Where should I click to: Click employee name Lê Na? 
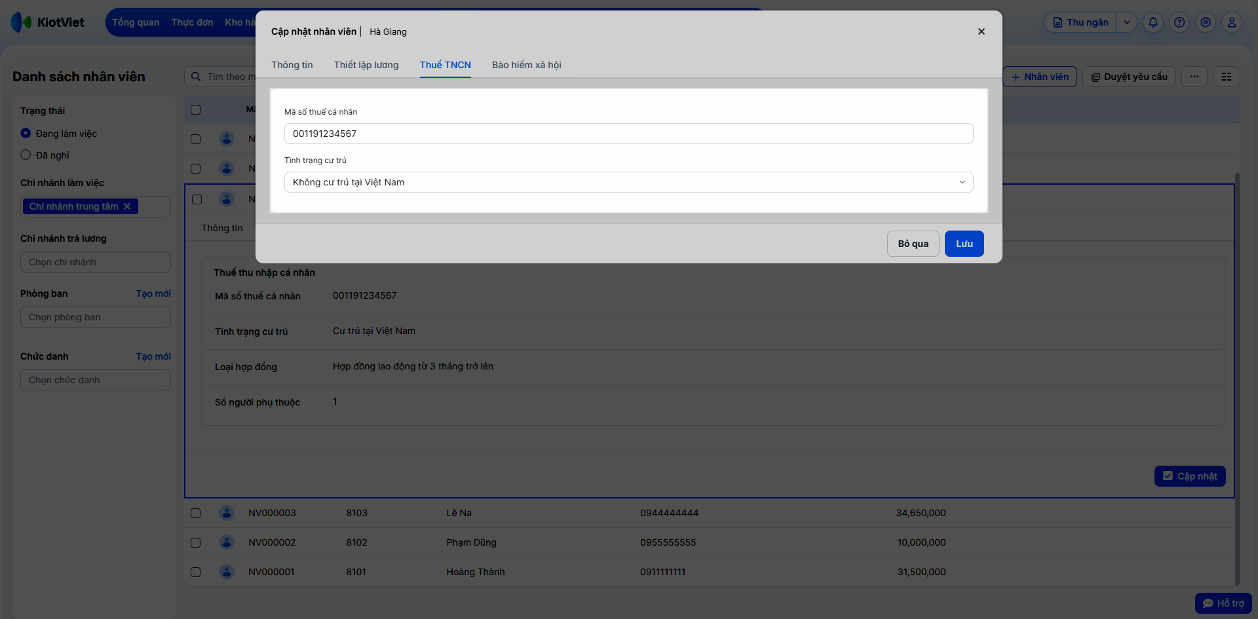(459, 513)
